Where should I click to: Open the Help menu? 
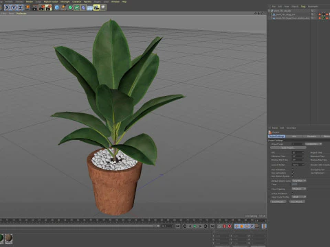[124, 1]
